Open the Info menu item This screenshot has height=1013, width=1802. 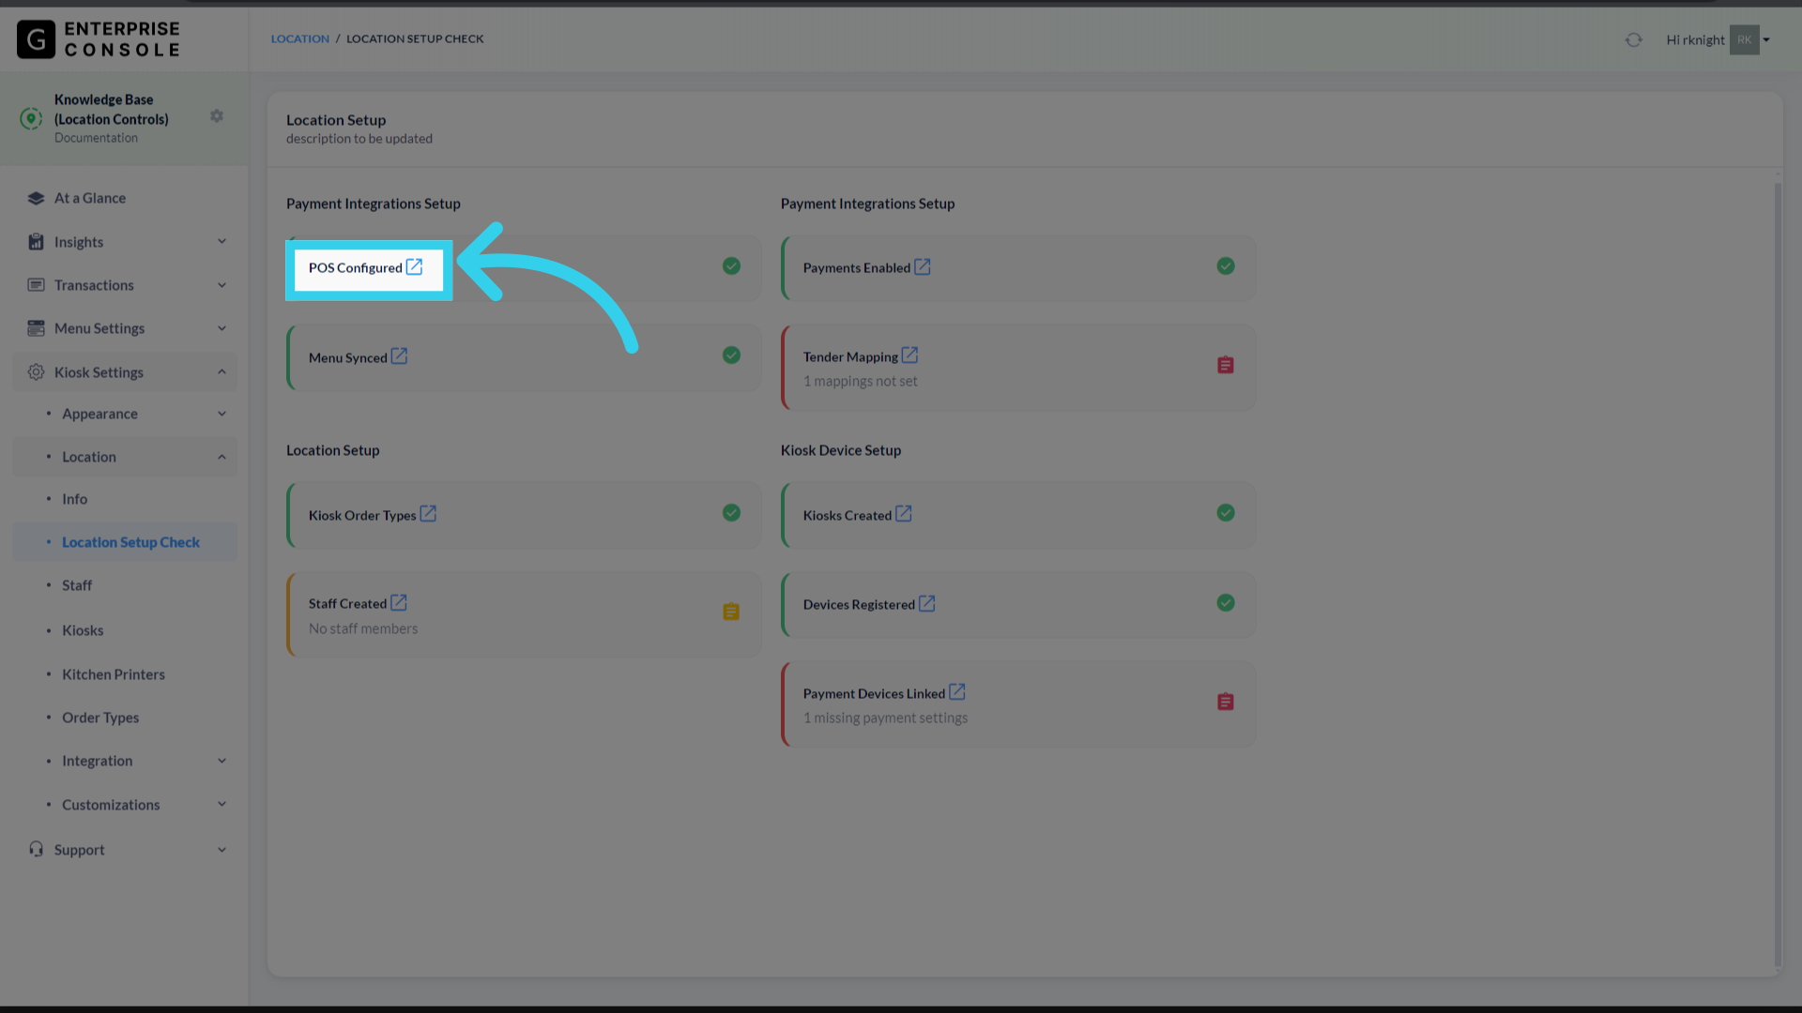point(75,499)
